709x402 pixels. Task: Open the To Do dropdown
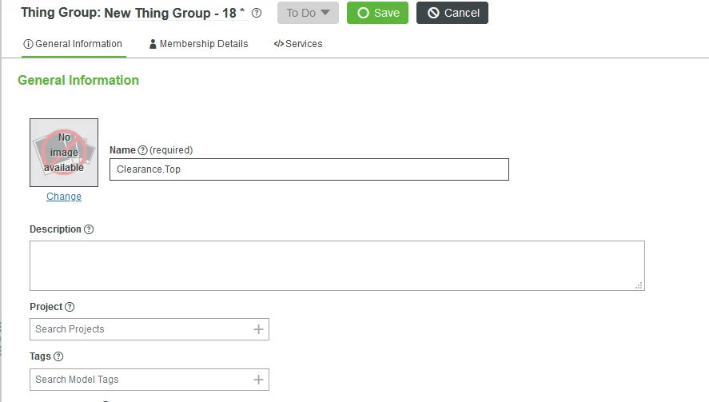pyautogui.click(x=308, y=13)
